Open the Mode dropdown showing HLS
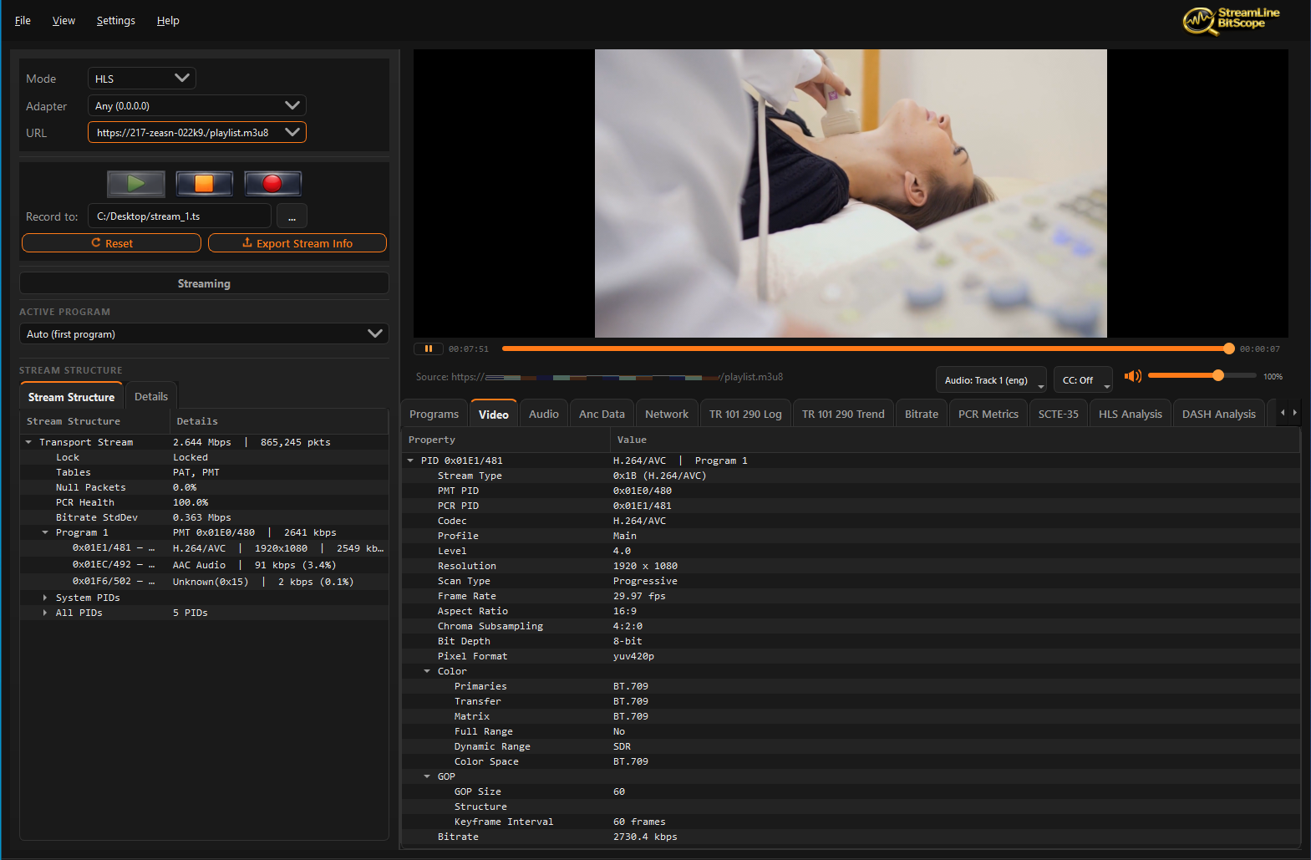The image size is (1311, 860). [x=142, y=79]
